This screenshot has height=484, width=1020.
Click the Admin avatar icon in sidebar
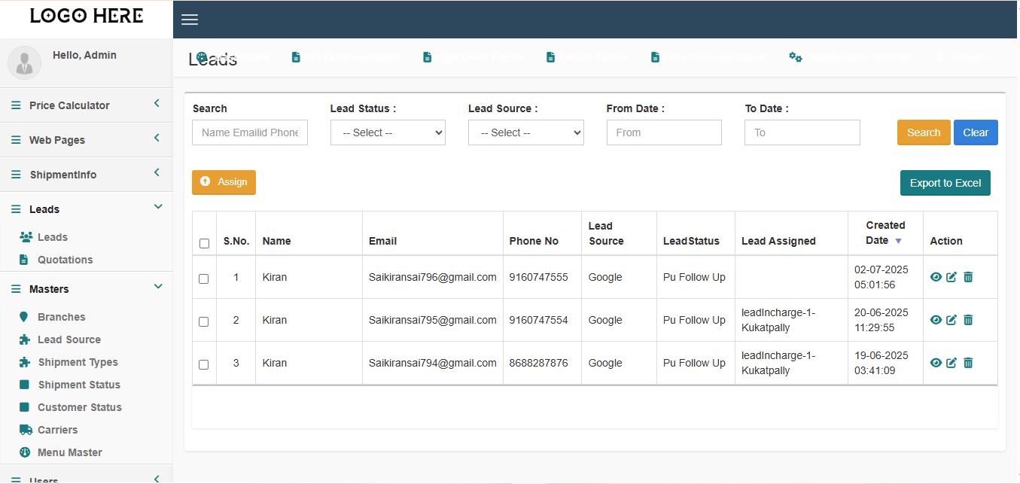click(24, 62)
